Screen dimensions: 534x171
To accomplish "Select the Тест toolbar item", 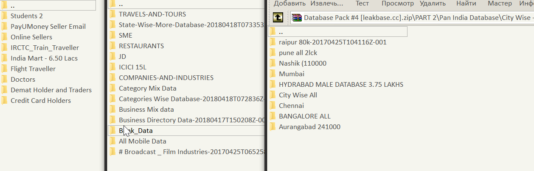I will click(x=362, y=3).
